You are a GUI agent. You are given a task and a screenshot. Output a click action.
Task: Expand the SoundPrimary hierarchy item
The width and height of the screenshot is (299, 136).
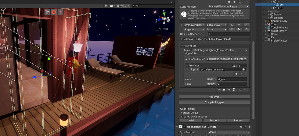[266, 21]
